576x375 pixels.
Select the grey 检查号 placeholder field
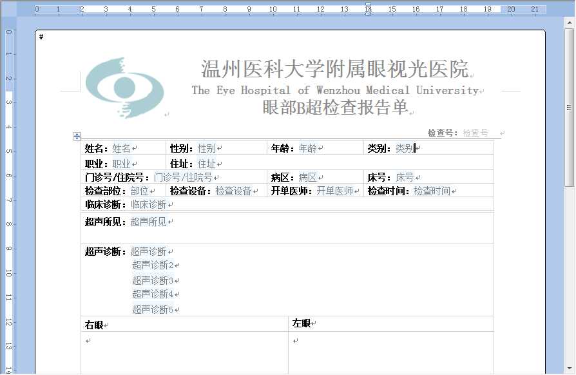coord(475,133)
